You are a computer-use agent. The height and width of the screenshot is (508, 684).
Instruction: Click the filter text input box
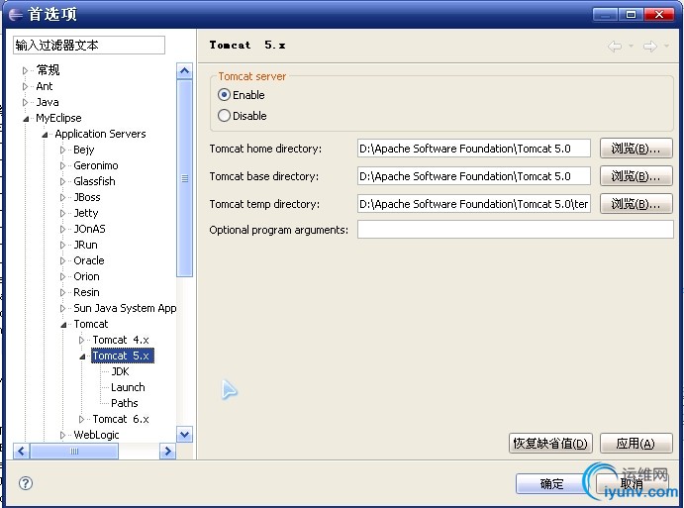click(89, 45)
